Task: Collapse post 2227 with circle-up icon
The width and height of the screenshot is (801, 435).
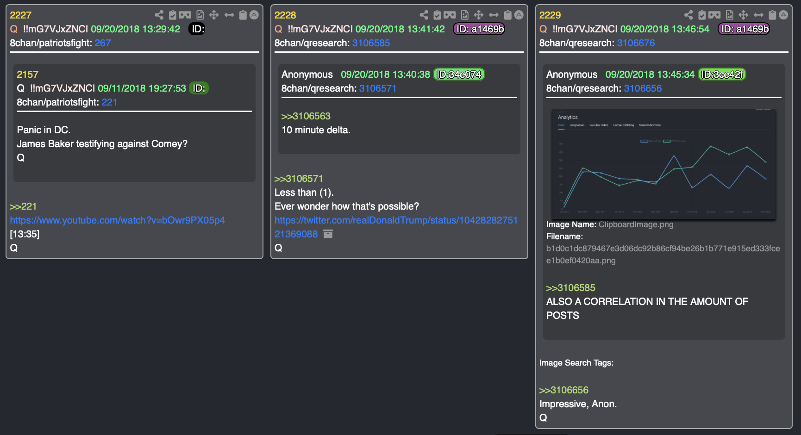Action: pyautogui.click(x=254, y=15)
